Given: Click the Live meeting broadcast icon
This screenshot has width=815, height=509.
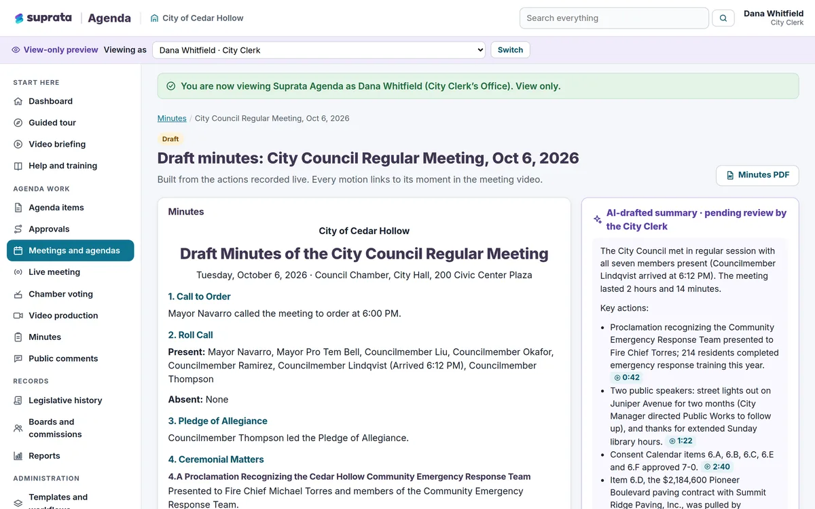Looking at the screenshot, I should coord(18,272).
